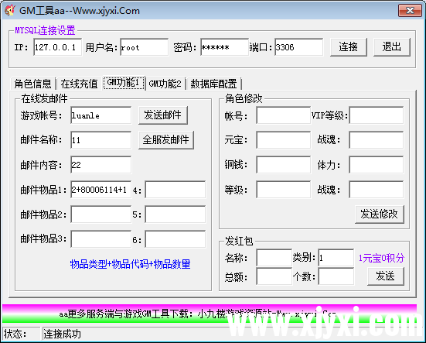The width and height of the screenshot is (426, 343).
Task: Click 发送 button in 发红包 section
Action: coord(386,276)
